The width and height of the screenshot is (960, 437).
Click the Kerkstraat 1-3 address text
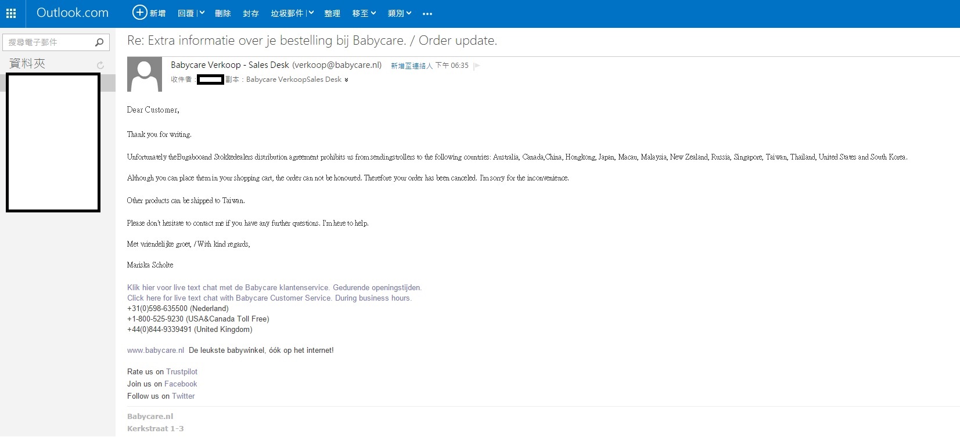[156, 428]
